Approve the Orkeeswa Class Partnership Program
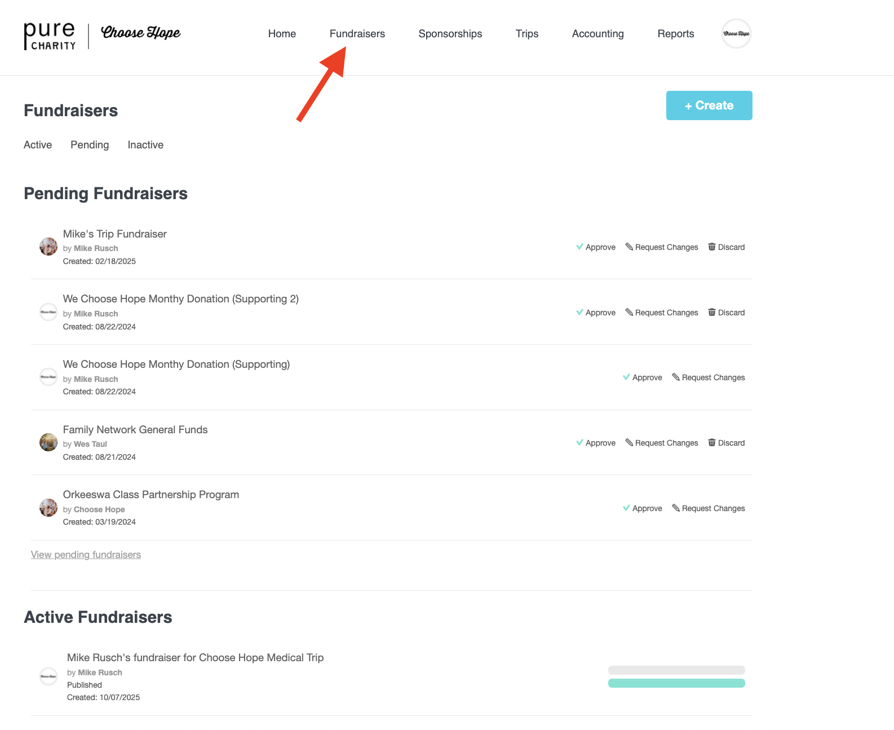The height and width of the screenshot is (730, 894). click(x=643, y=508)
